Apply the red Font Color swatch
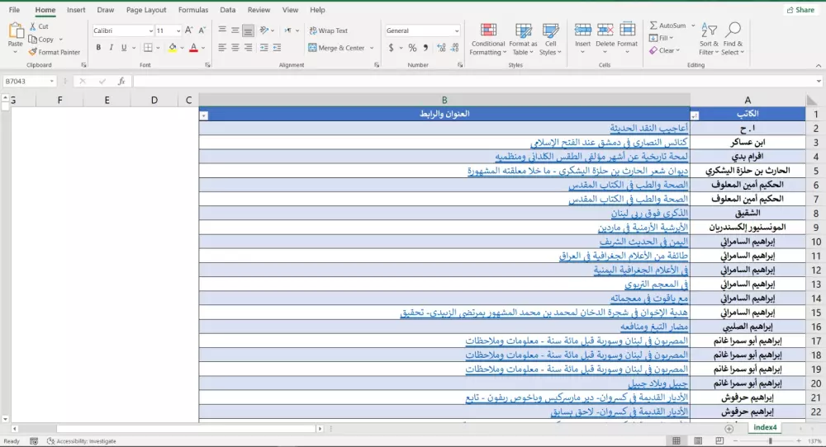This screenshot has height=447, width=826. click(x=193, y=48)
